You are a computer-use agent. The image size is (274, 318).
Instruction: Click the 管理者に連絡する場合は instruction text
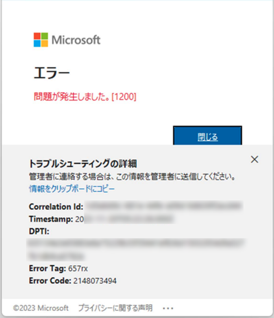point(132,176)
